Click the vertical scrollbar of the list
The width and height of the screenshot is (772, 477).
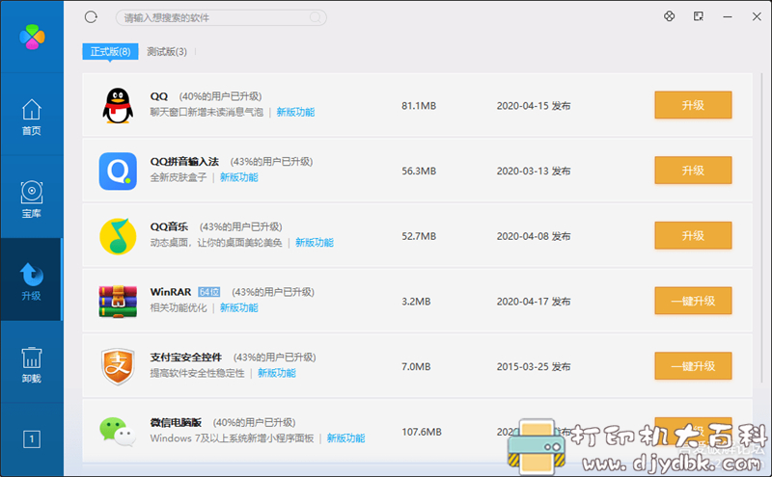pos(761,227)
